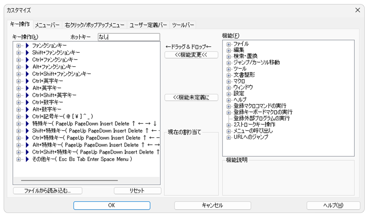Click the key list horizontal scrollbar
The height and width of the screenshot is (217, 368).
pos(69,181)
